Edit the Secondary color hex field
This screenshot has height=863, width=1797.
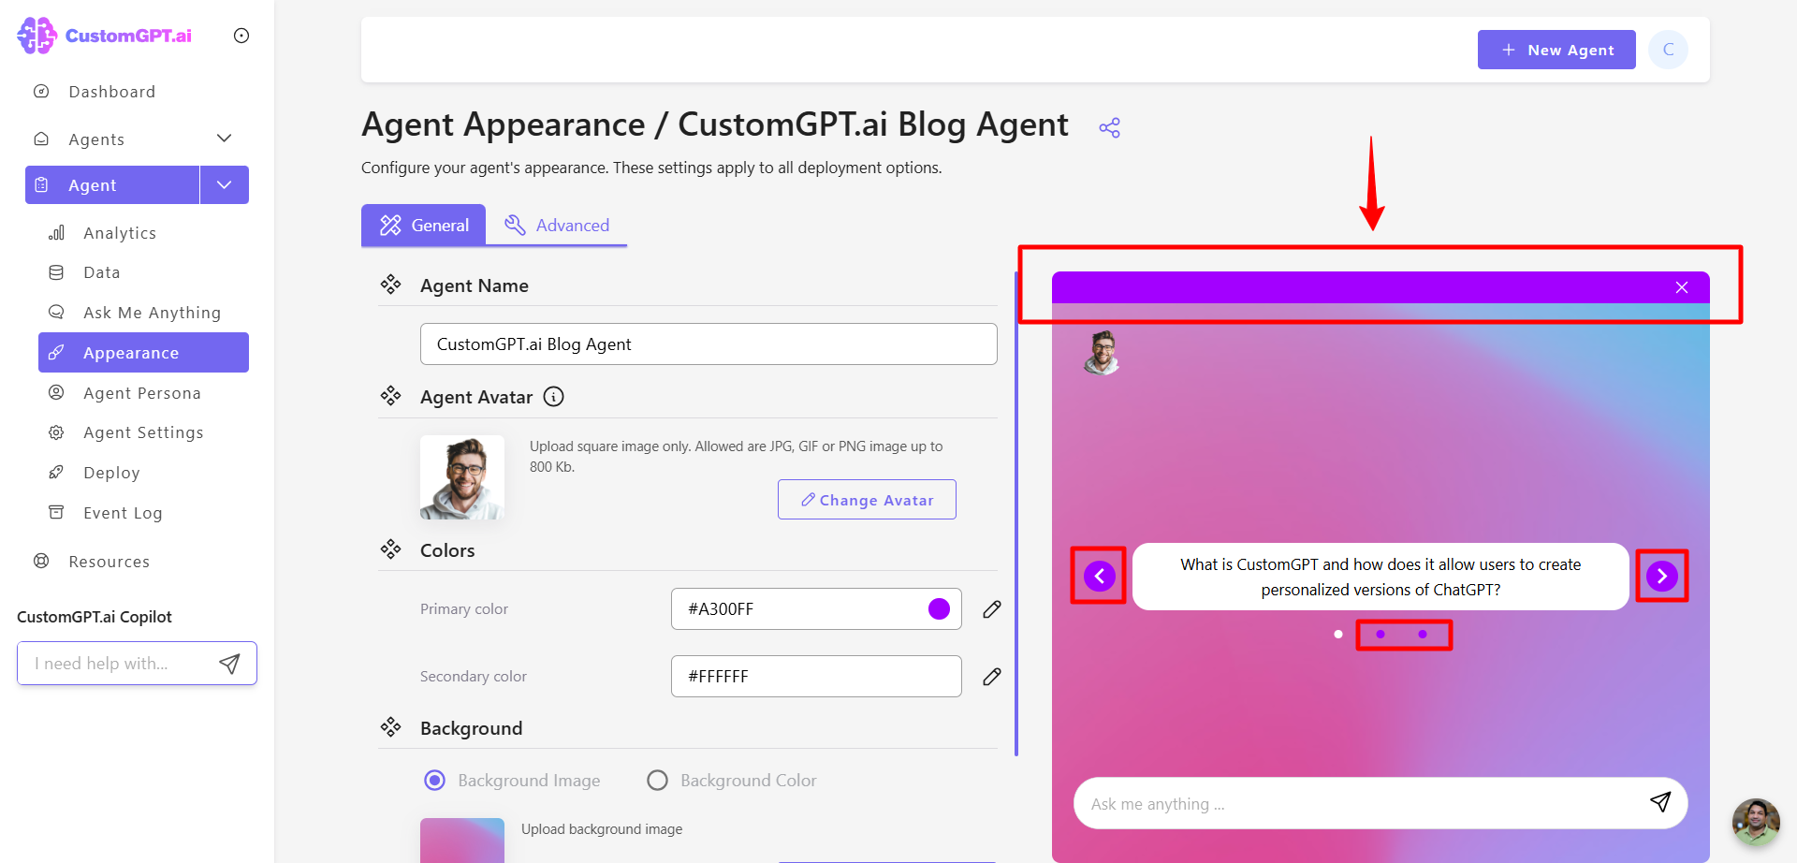[x=816, y=677]
